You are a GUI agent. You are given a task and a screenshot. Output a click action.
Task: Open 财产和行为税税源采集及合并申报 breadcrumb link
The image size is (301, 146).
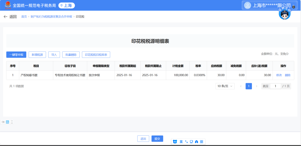[x=51, y=17]
